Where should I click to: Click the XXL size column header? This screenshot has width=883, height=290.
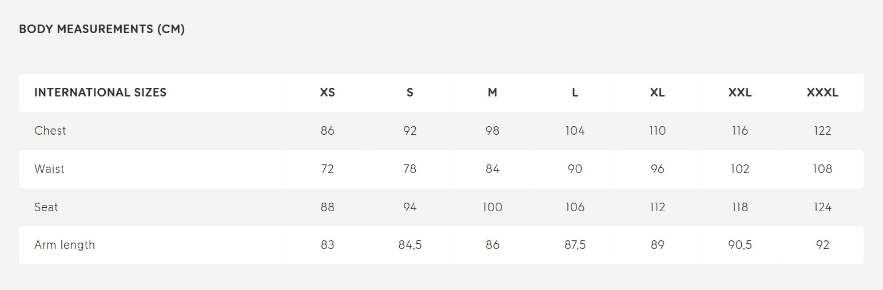(740, 92)
